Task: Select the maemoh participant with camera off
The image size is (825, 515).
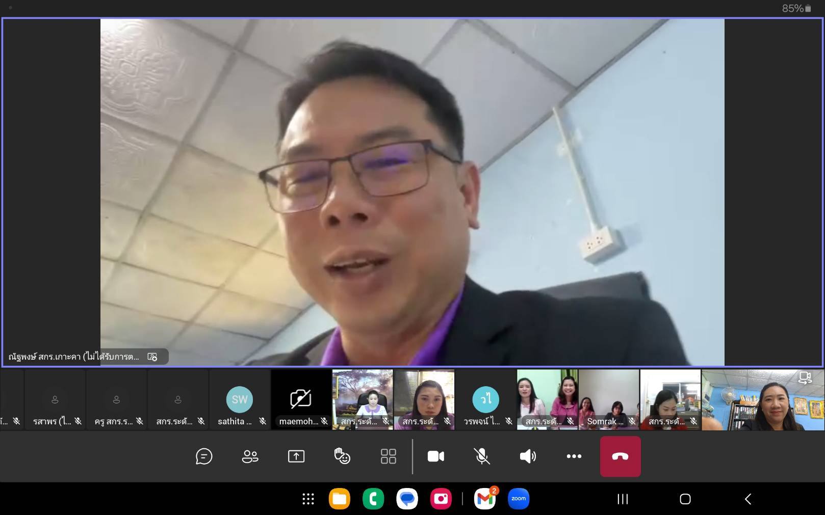Action: tap(301, 400)
